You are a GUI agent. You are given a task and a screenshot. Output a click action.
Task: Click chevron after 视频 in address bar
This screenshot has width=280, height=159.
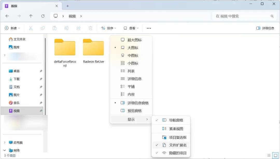81,16
